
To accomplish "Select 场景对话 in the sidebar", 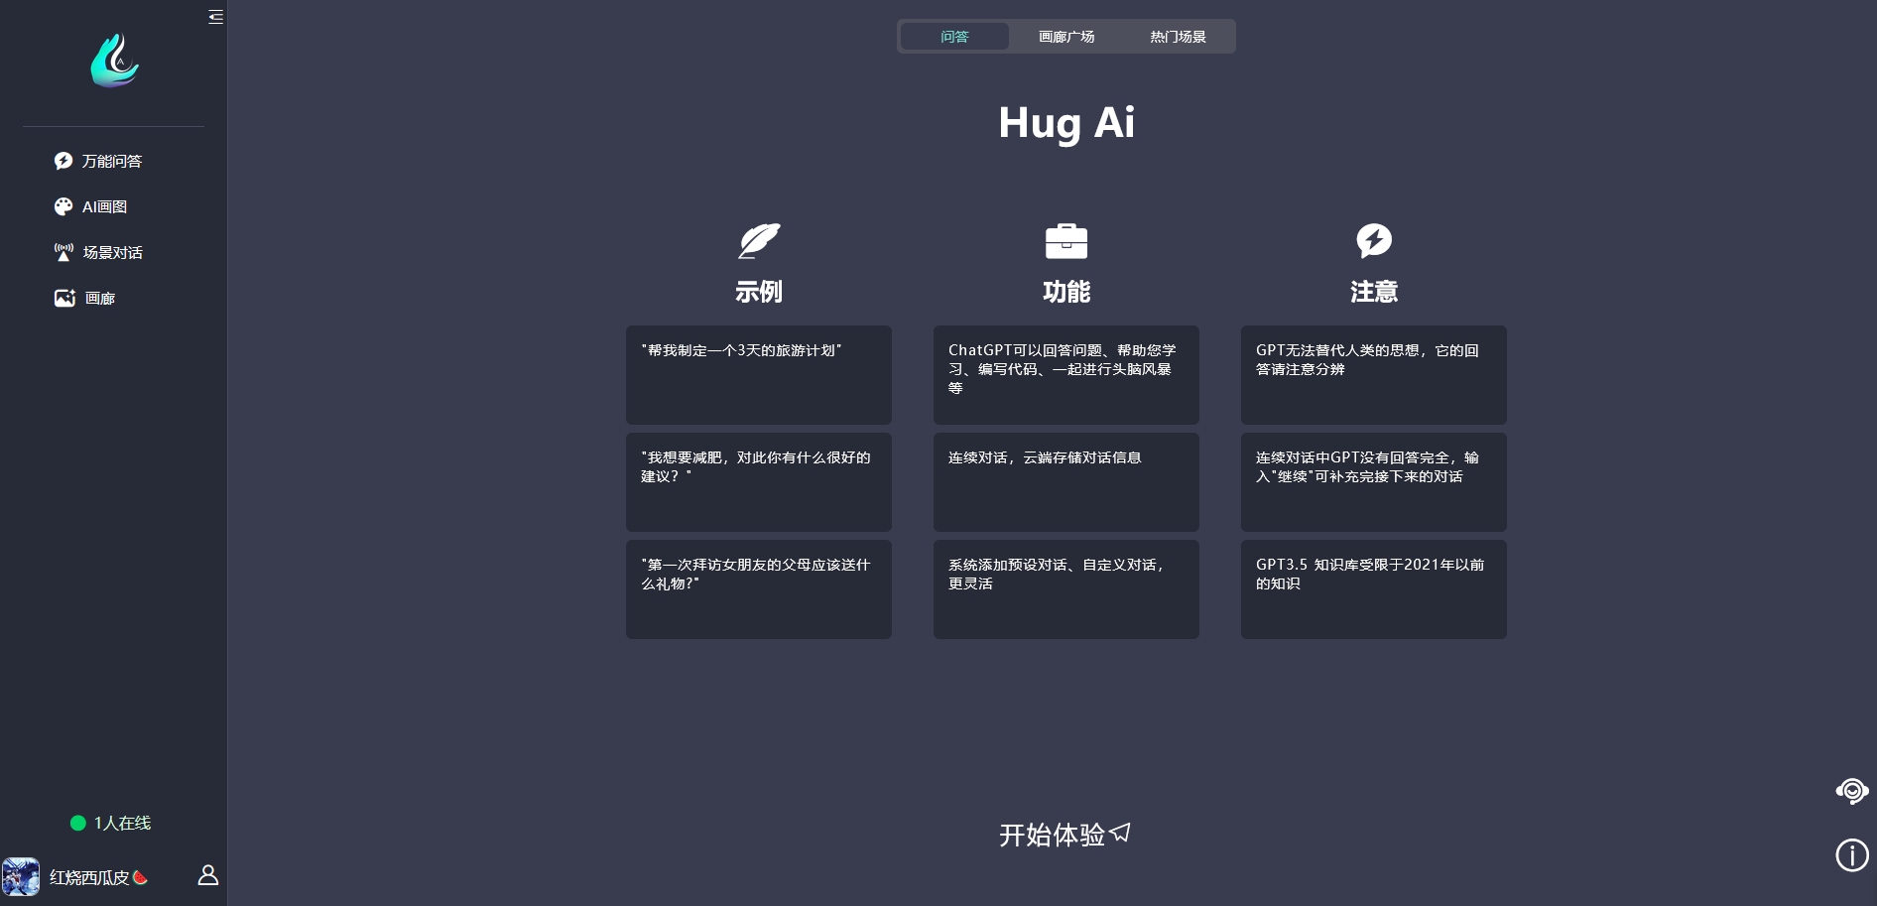I will (x=113, y=252).
